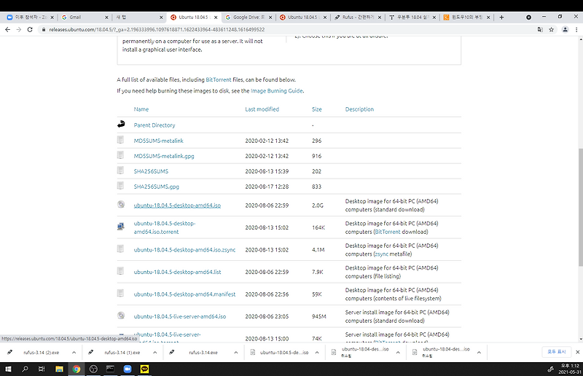
Task: Open a new browser tab with the plus button
Action: pos(501,17)
